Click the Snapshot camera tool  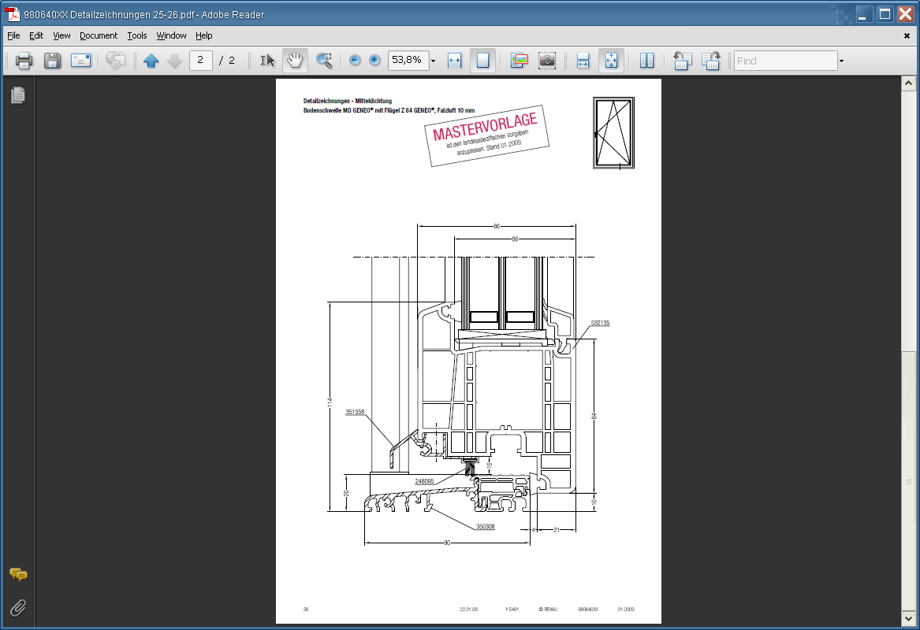click(547, 61)
